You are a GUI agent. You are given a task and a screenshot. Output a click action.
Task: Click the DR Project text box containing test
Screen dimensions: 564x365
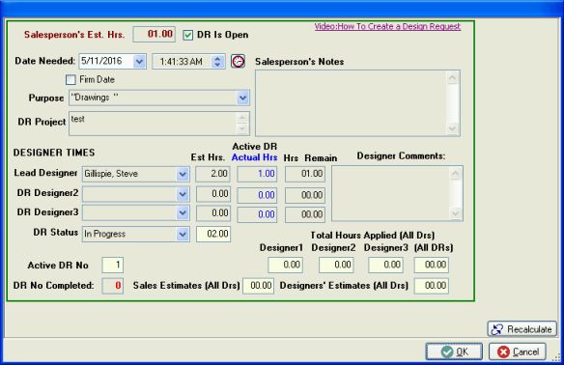tap(159, 124)
